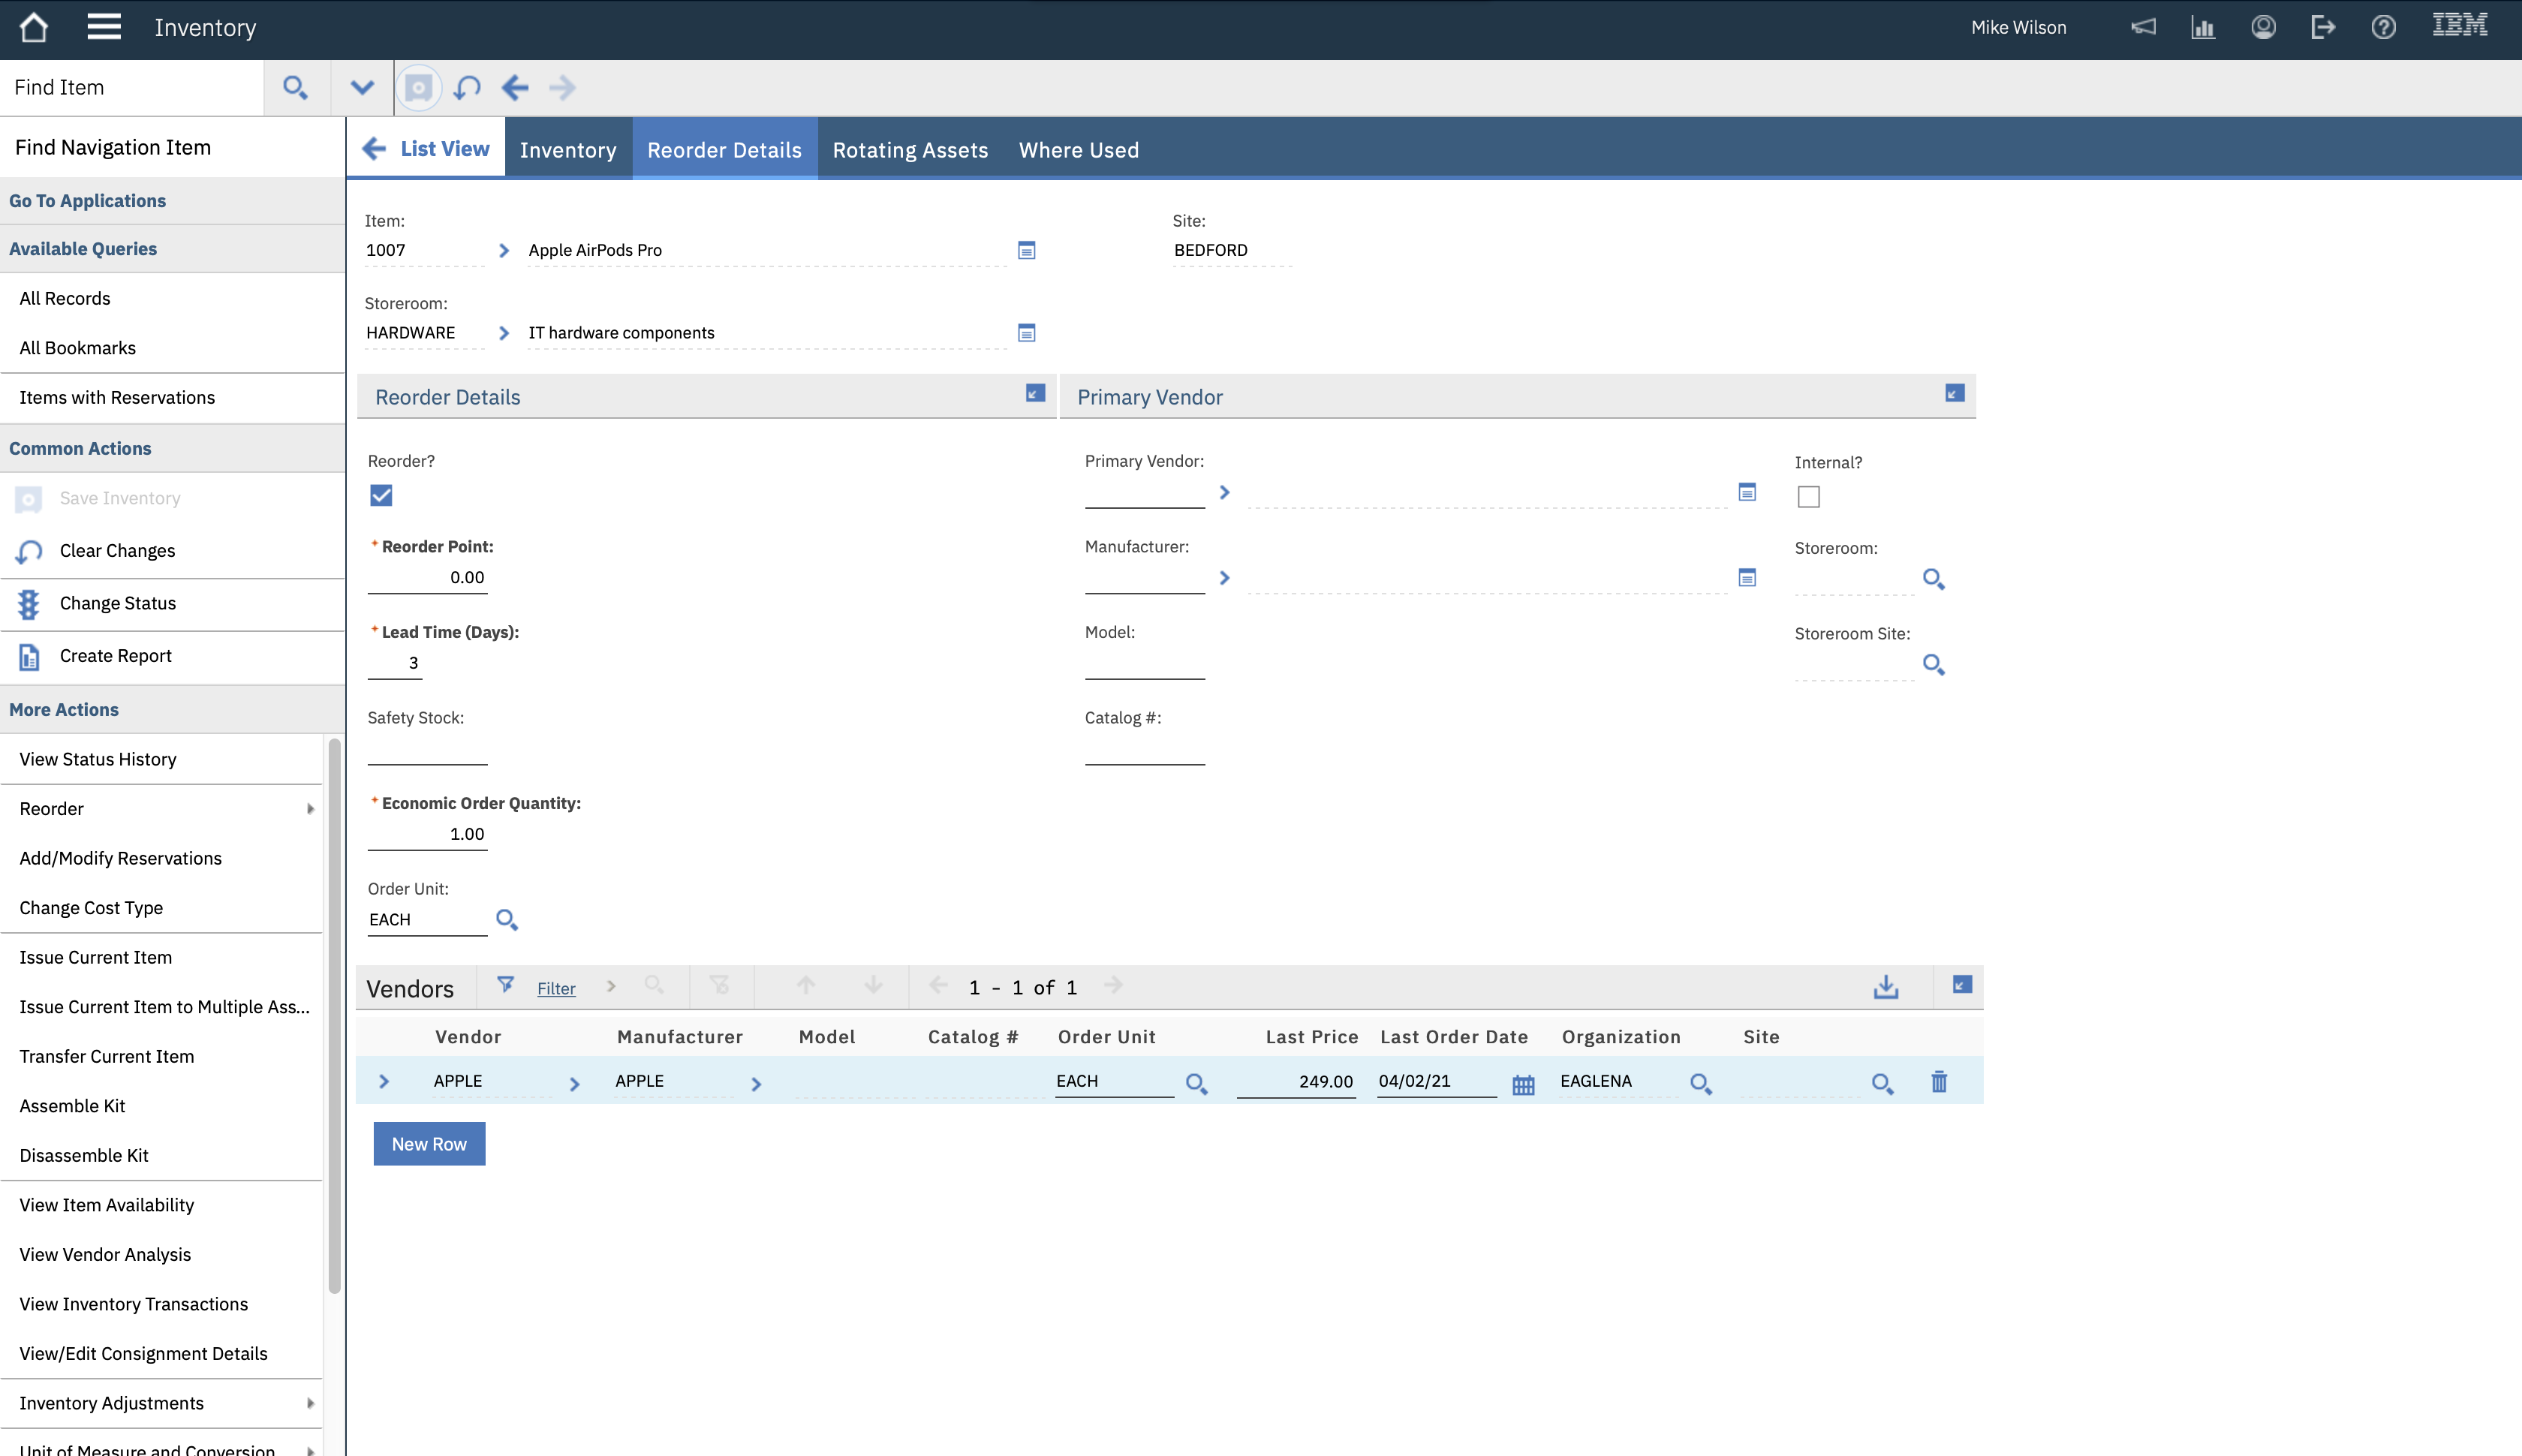Click the sign out icon

pyautogui.click(x=2323, y=27)
